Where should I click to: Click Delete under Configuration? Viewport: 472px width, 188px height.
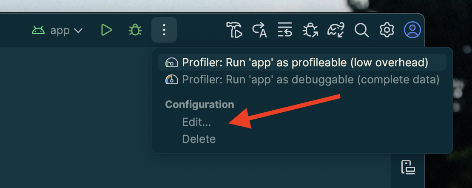[x=199, y=139]
